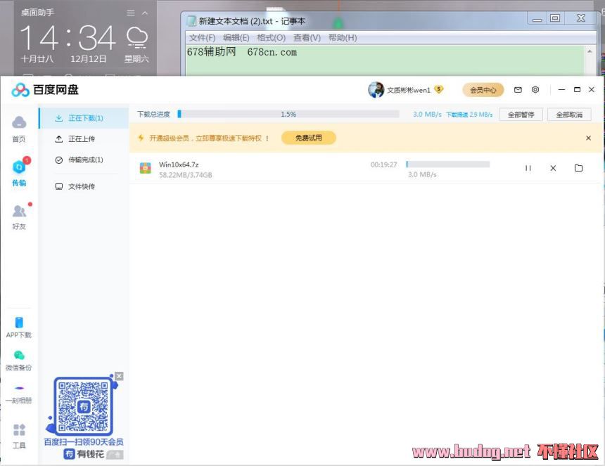
Task: Open the 好友 friends section
Action: (19, 217)
